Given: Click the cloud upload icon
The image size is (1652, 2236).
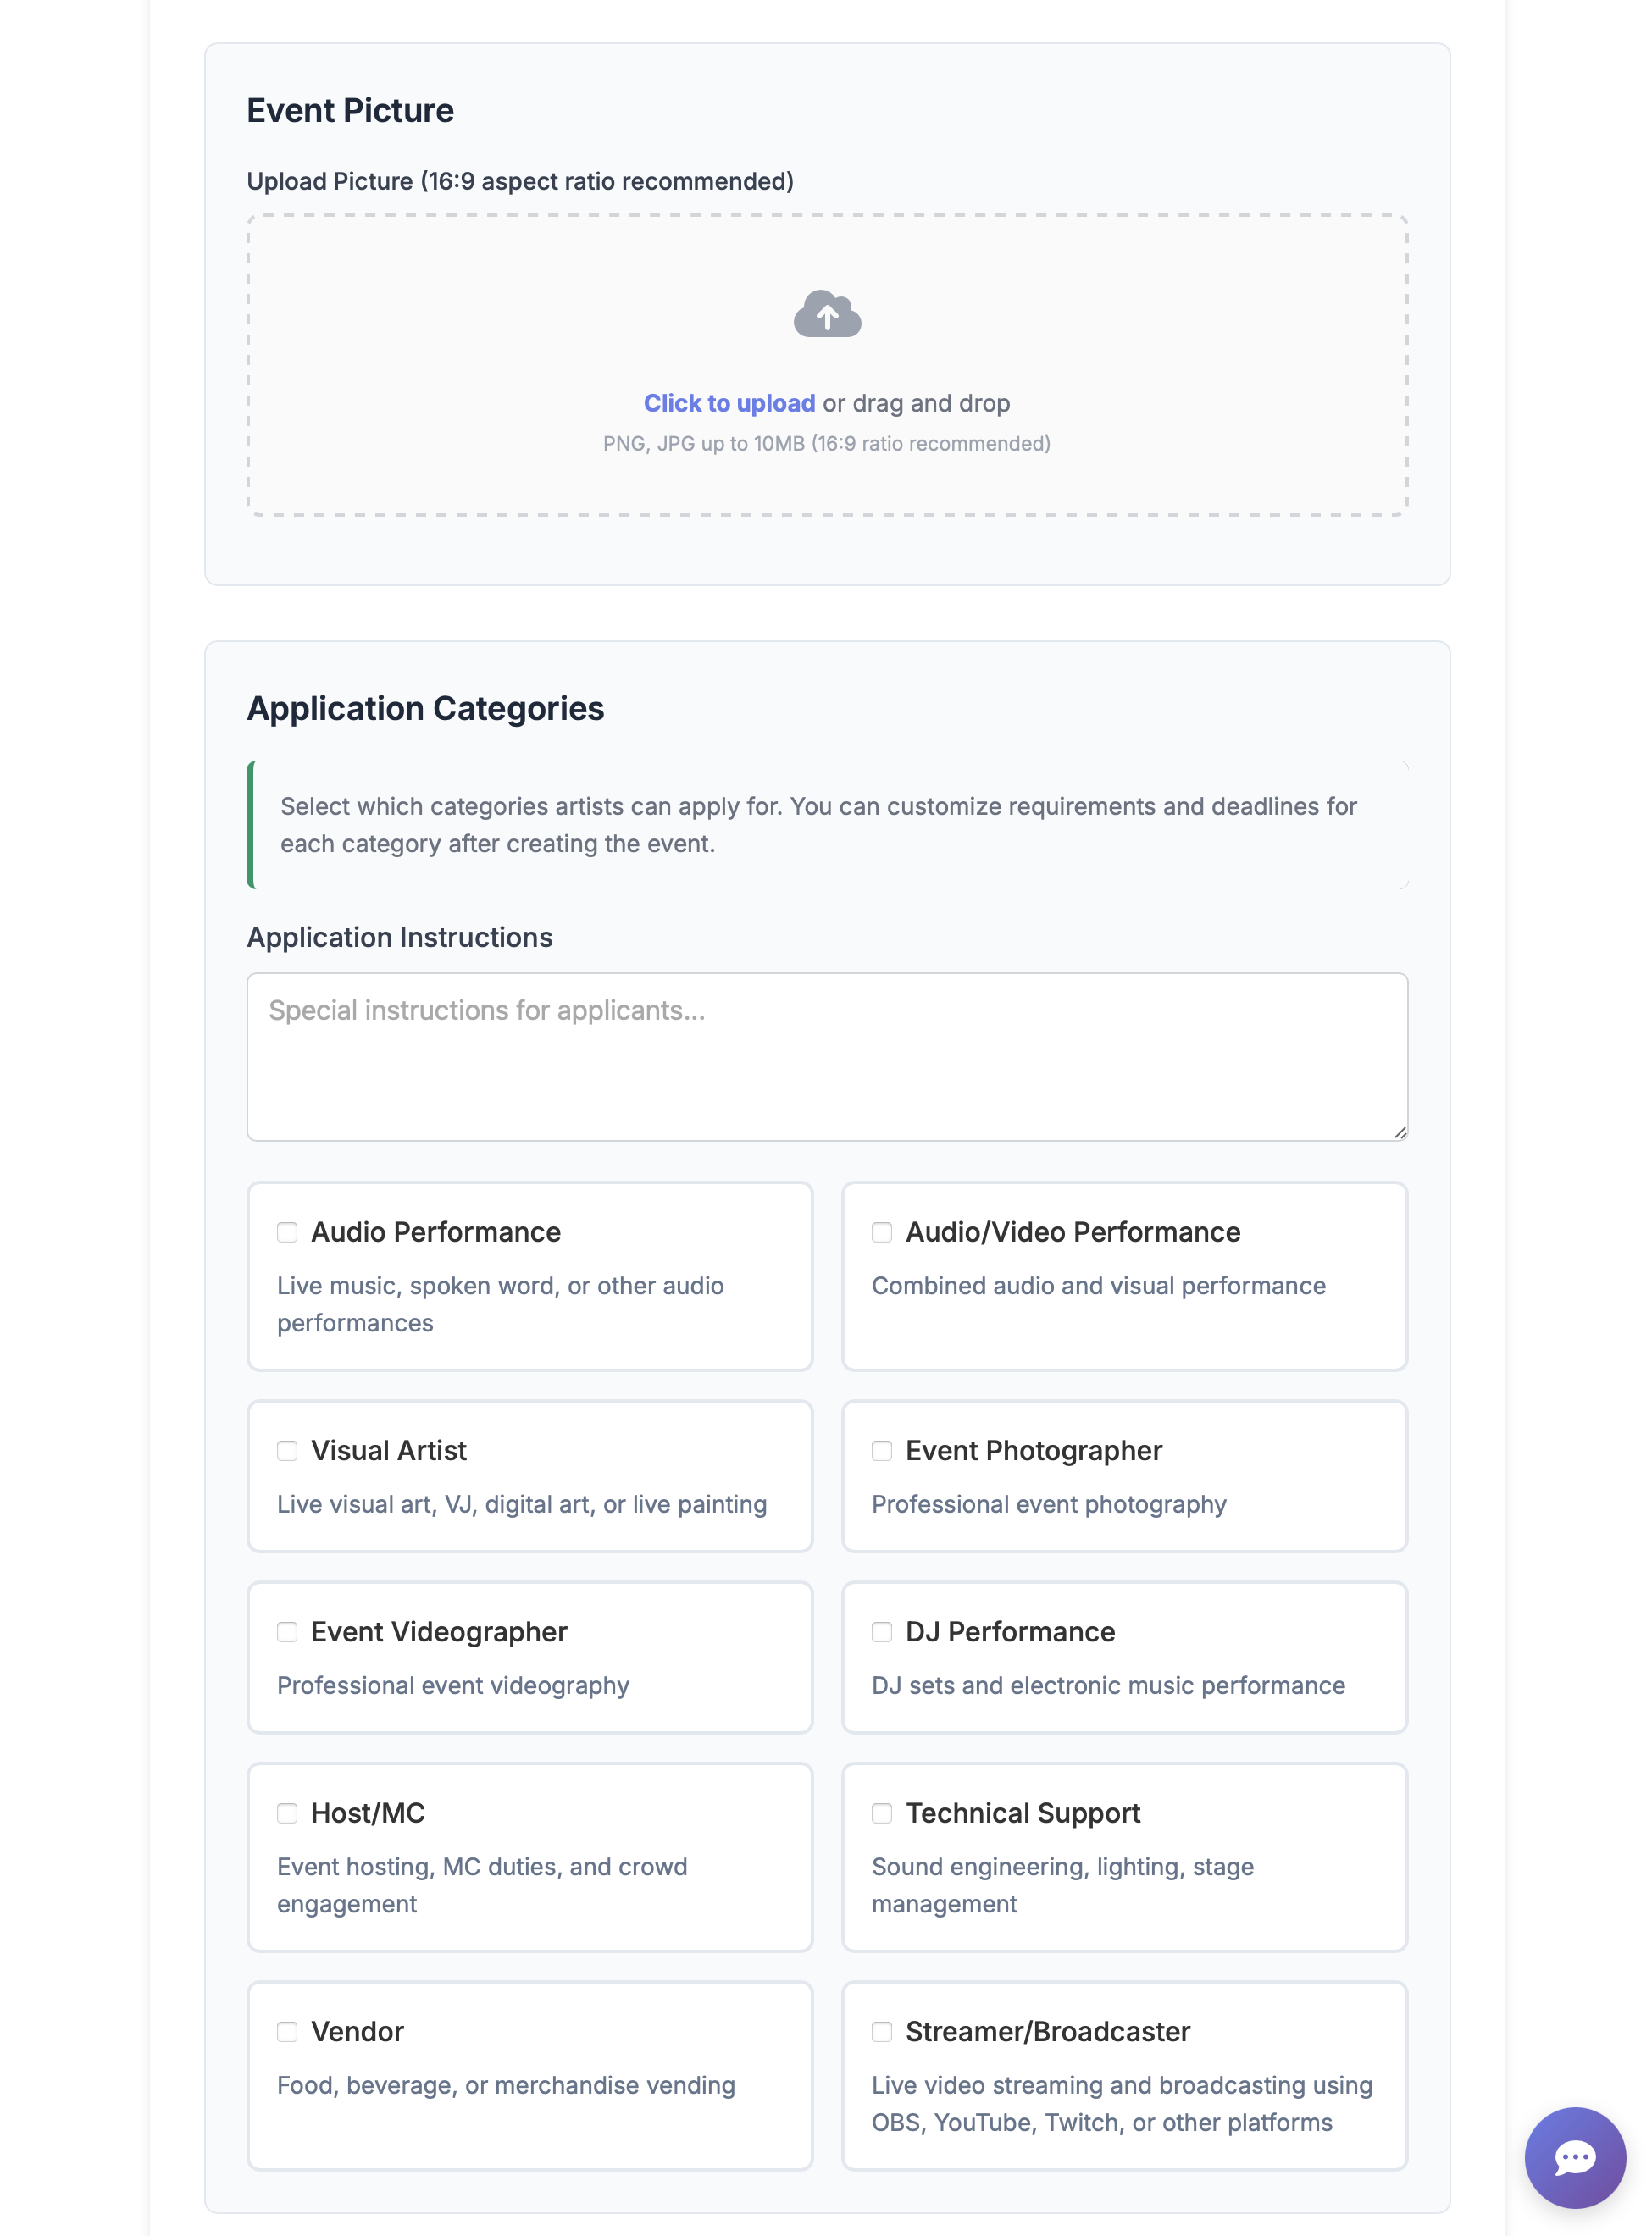Looking at the screenshot, I should [826, 315].
